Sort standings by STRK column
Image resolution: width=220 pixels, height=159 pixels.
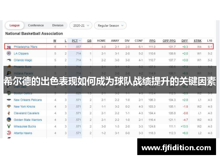(198, 41)
